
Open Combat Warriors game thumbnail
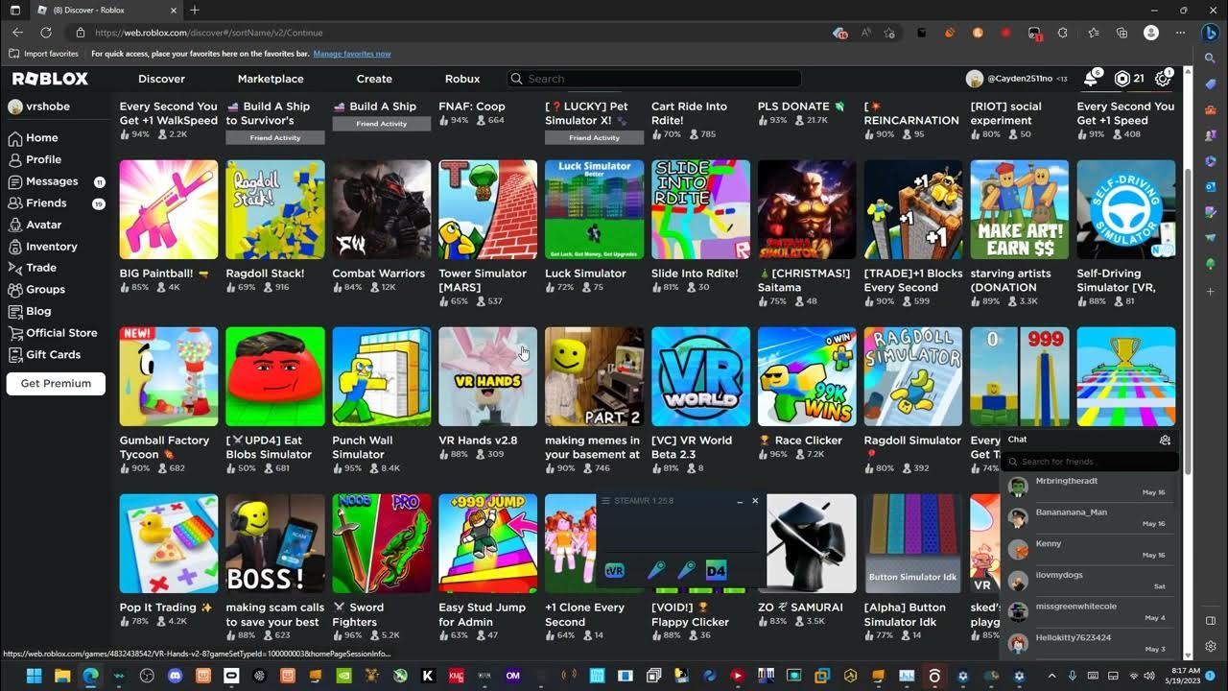coord(382,209)
